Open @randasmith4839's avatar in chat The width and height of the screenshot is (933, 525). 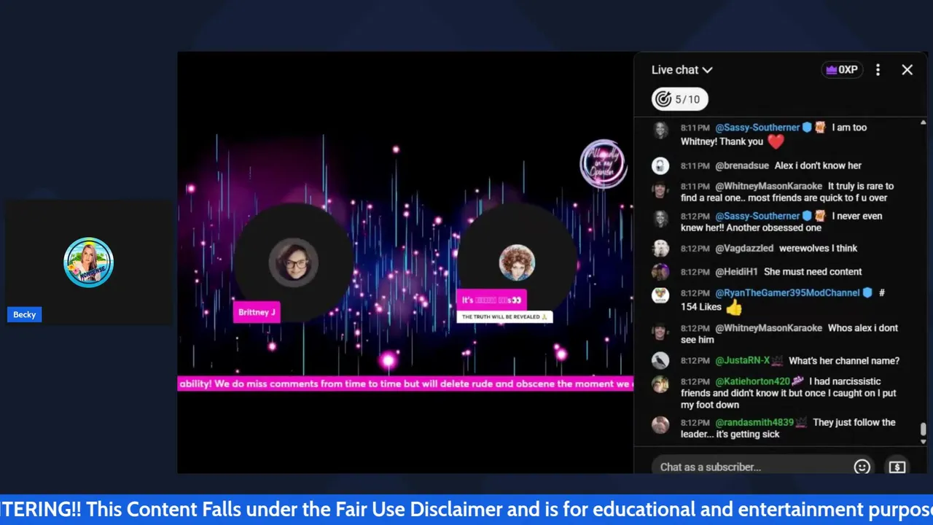660,425
